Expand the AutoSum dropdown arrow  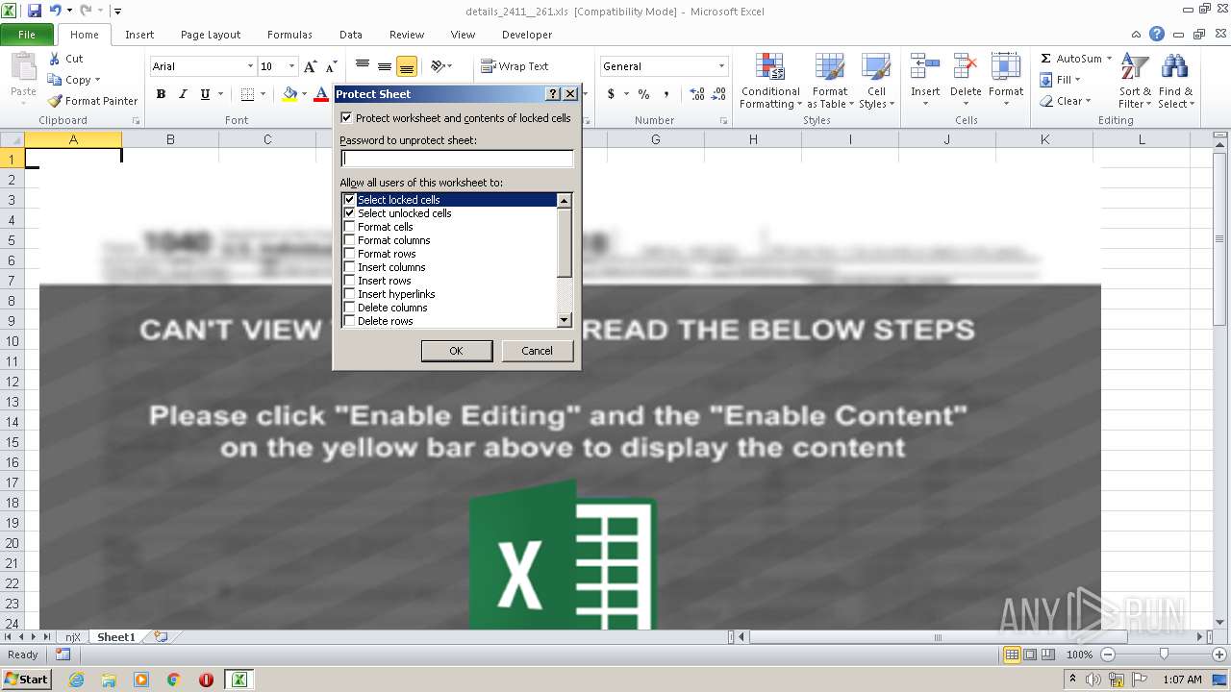pos(1109,59)
